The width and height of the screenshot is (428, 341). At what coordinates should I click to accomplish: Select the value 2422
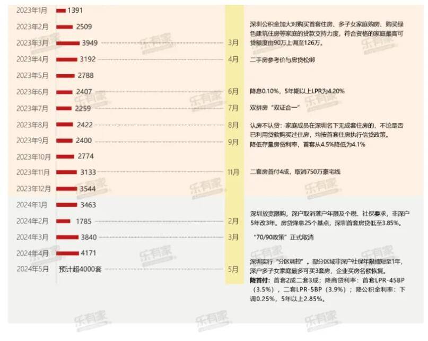point(85,125)
